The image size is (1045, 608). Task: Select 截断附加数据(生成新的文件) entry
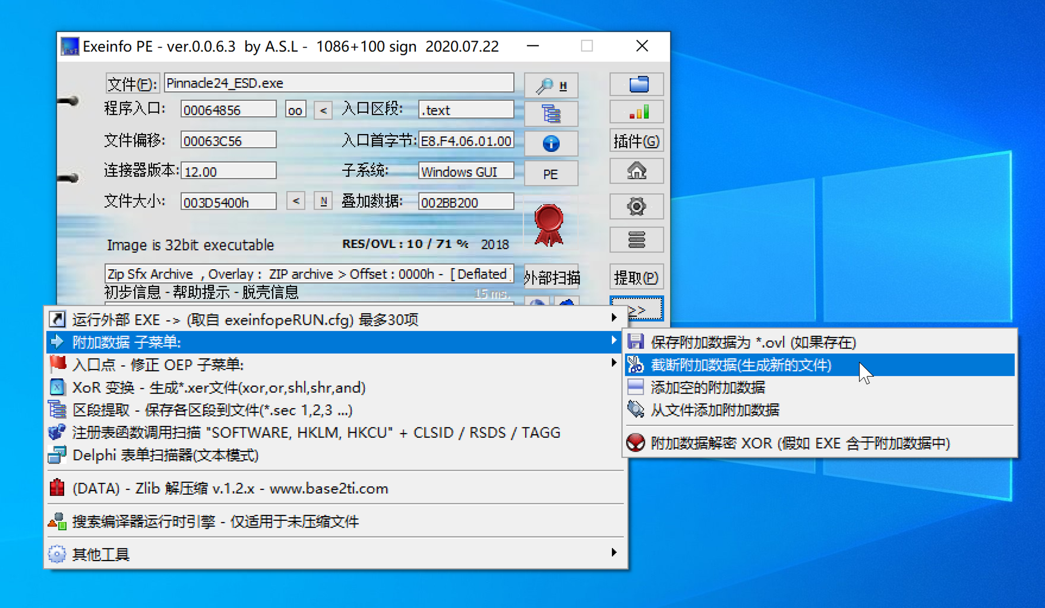click(819, 365)
